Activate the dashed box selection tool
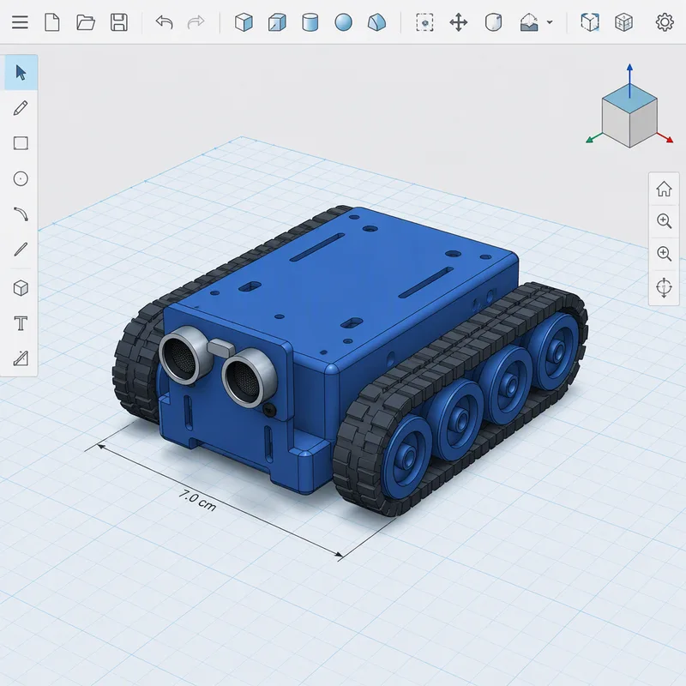 pyautogui.click(x=424, y=22)
